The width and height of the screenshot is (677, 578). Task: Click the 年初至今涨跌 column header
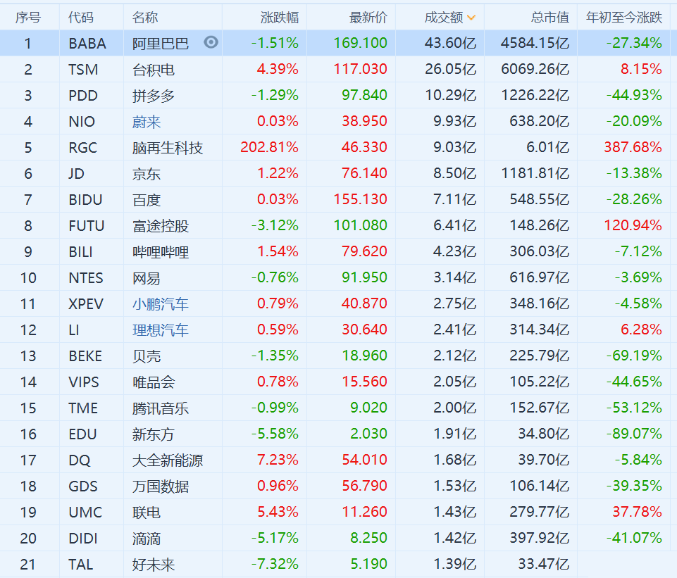click(624, 18)
